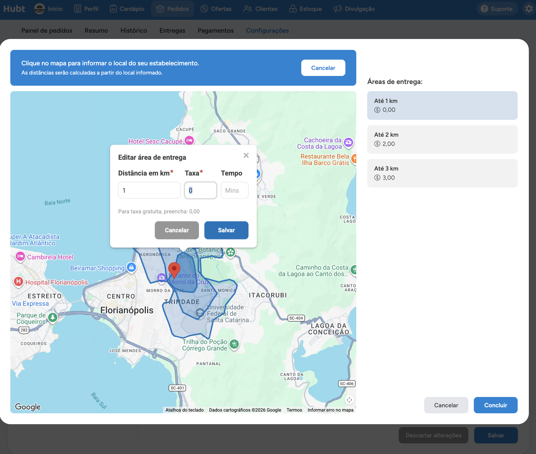Open the Ofertas section
Viewport: 536px width, 454px height.
coord(216,9)
